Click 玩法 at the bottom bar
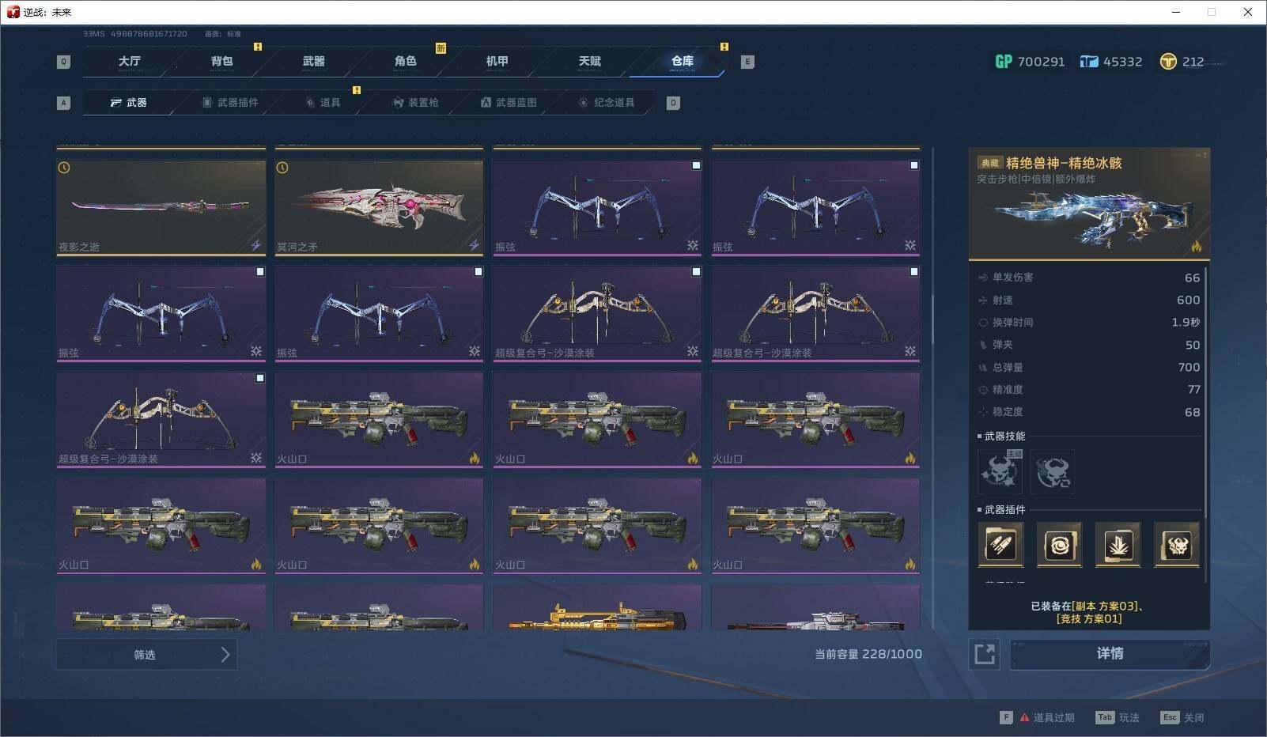 coord(1129,718)
